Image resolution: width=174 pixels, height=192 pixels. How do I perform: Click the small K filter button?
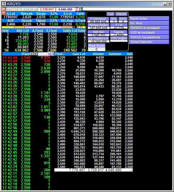pos(36,54)
